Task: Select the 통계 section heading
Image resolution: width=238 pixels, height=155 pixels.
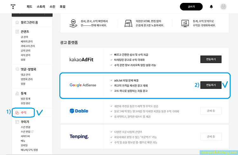Action: click(x=23, y=93)
